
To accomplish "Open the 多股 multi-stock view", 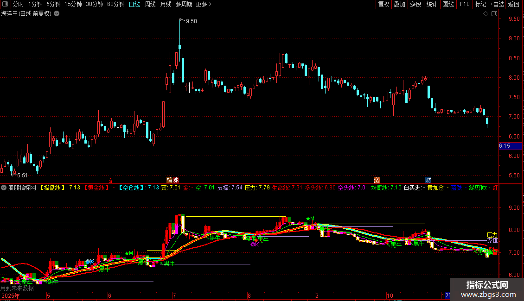I will tap(415, 4).
